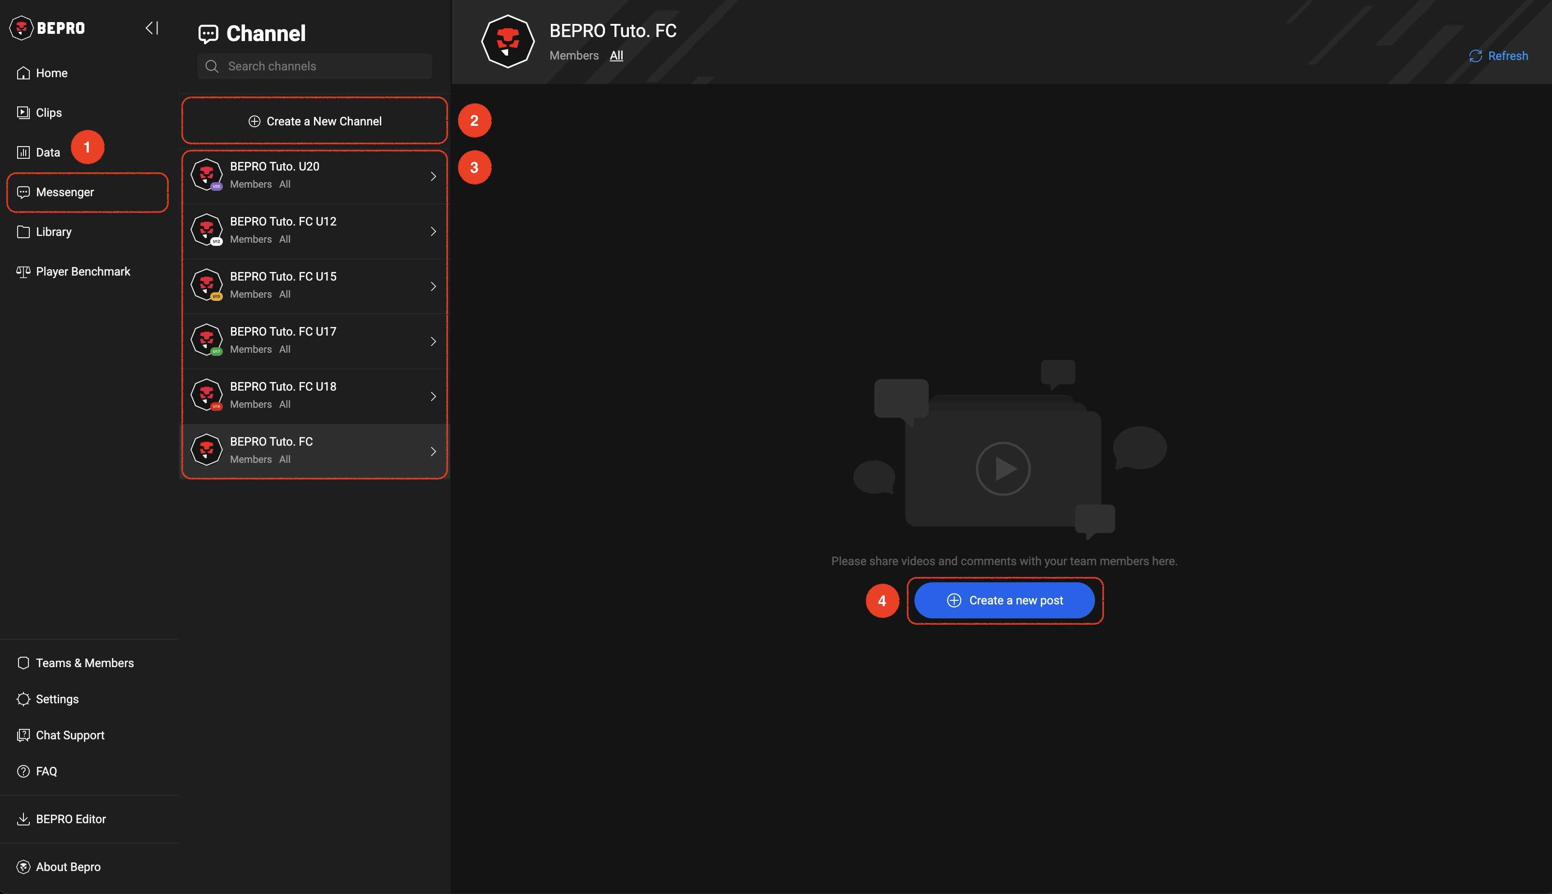Collapse the left sidebar with arrow icon

[152, 28]
